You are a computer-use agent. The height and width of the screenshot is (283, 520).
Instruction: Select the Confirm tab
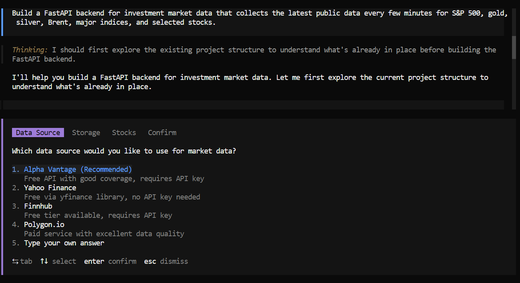point(162,132)
